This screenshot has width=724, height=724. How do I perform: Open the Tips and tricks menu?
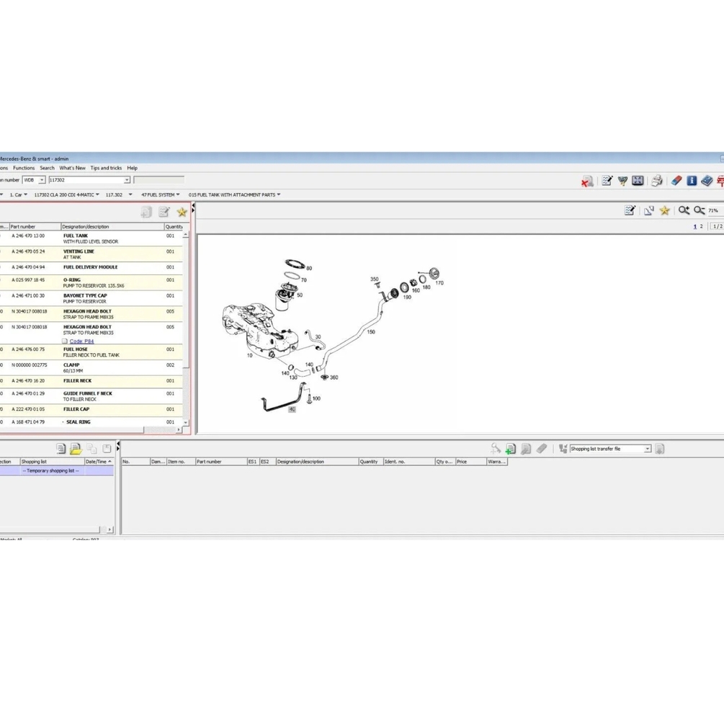coord(106,168)
